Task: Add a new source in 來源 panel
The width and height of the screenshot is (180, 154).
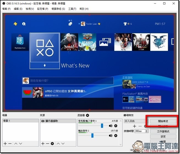Action: pos(43,144)
